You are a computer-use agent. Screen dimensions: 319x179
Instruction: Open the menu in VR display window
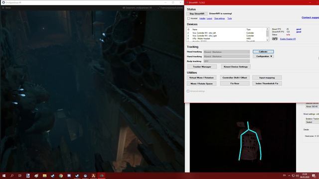click(x=6, y=8)
